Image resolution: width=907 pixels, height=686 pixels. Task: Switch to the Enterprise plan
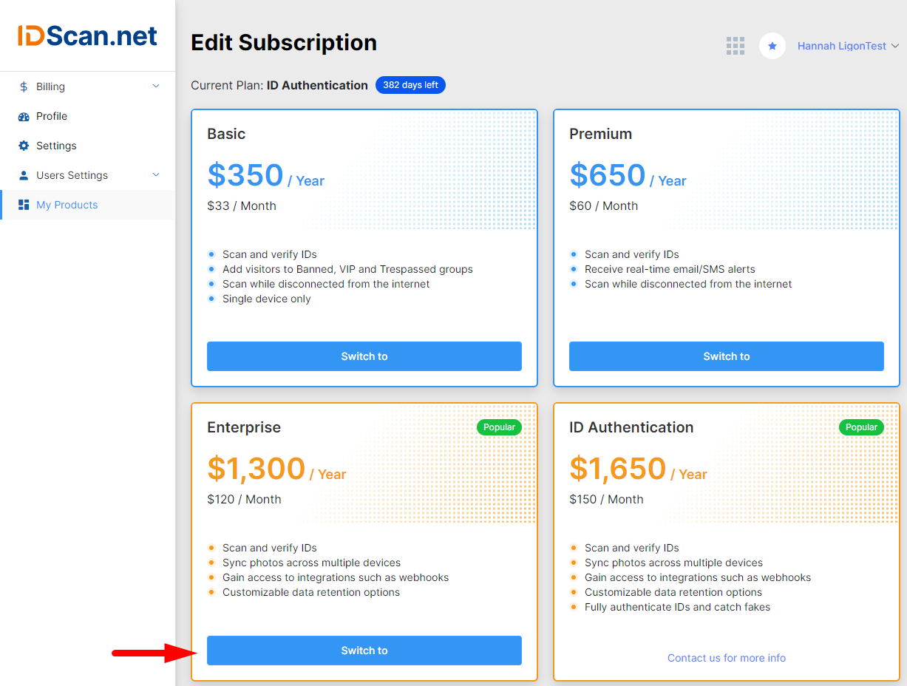point(364,651)
